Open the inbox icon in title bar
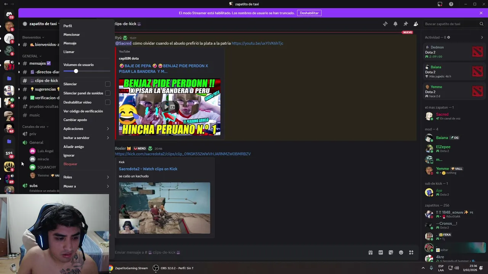Screen dimensions: 488x274 pos(440,4)
